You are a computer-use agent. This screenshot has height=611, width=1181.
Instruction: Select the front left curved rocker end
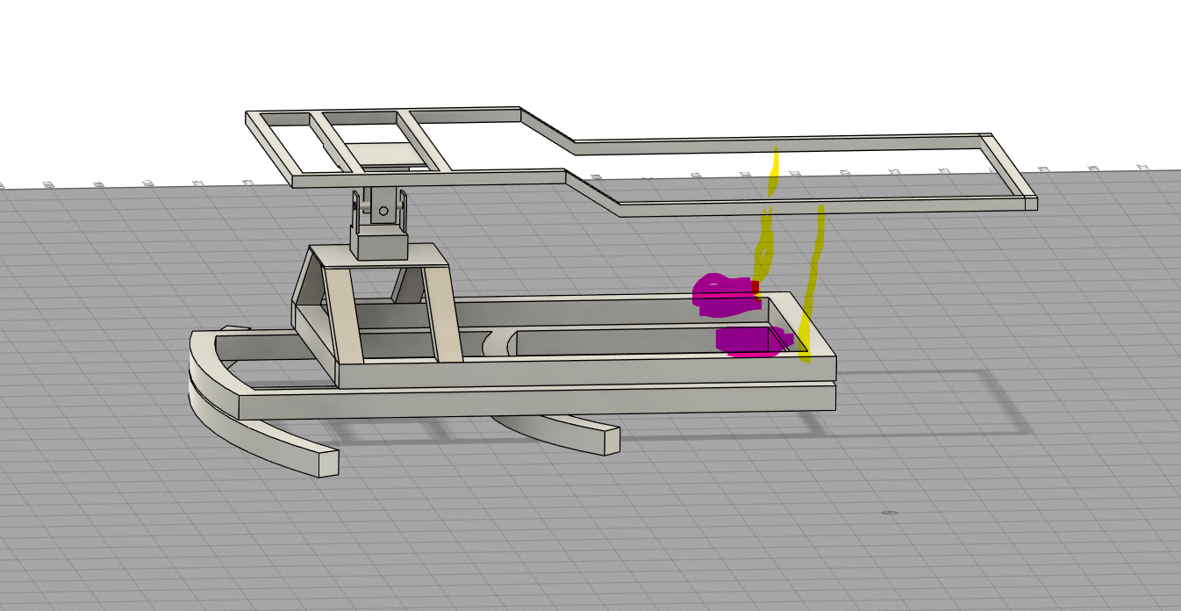click(x=327, y=462)
